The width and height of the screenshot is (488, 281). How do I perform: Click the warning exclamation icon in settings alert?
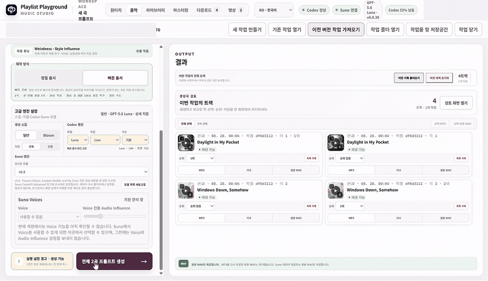[x=19, y=261]
